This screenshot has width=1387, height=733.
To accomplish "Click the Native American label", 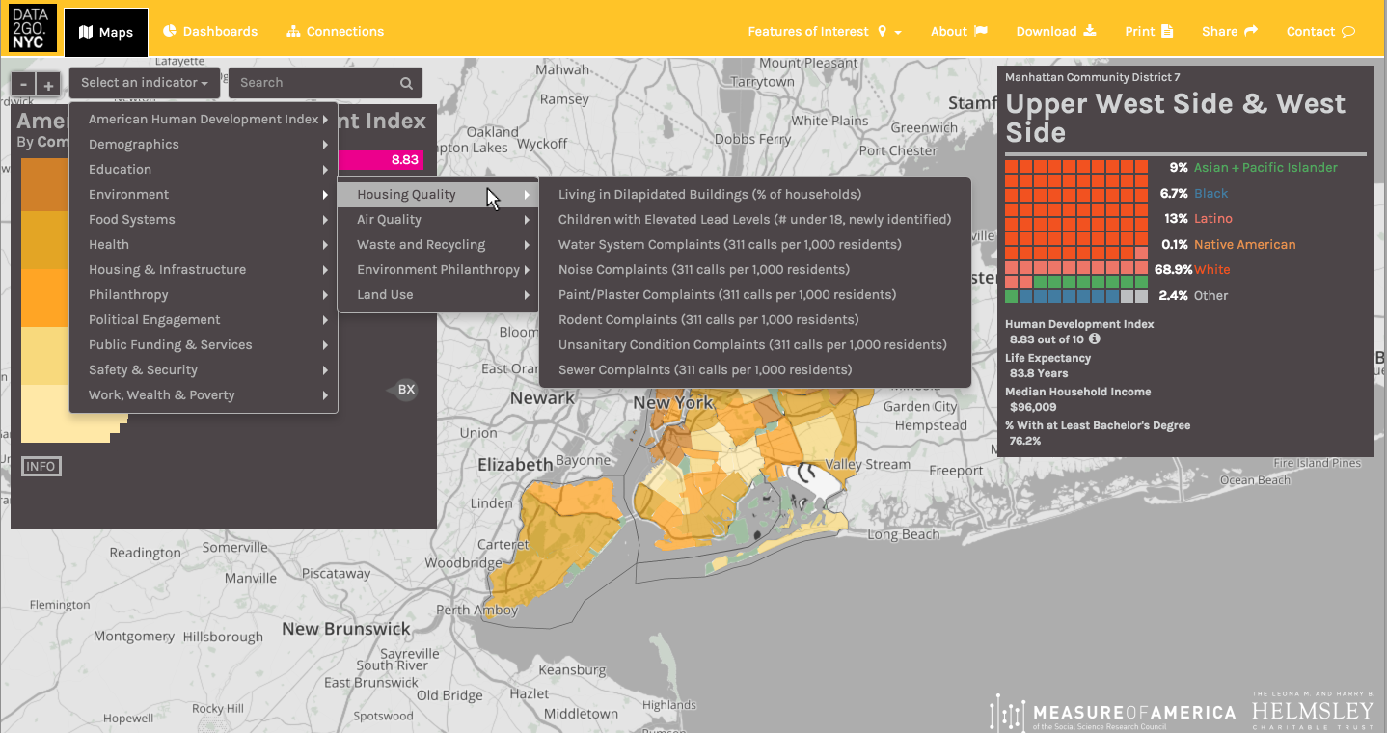I will coord(1245,245).
